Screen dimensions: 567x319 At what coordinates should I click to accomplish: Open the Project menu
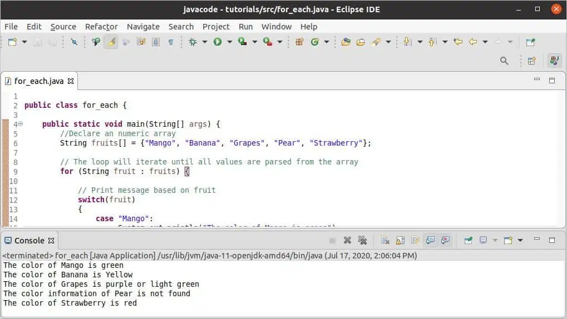(216, 27)
